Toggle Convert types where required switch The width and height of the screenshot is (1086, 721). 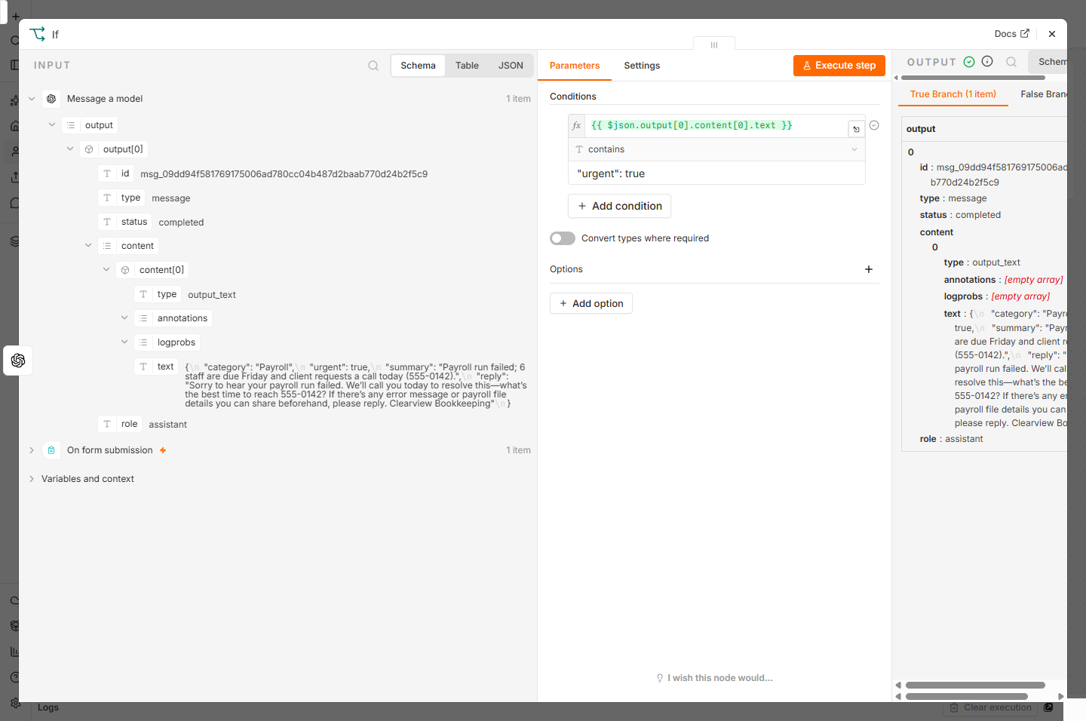coord(563,238)
